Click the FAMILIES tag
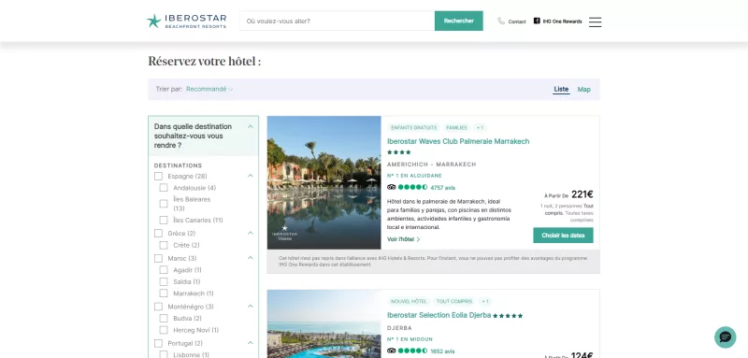The width and height of the screenshot is (748, 358). tap(456, 128)
